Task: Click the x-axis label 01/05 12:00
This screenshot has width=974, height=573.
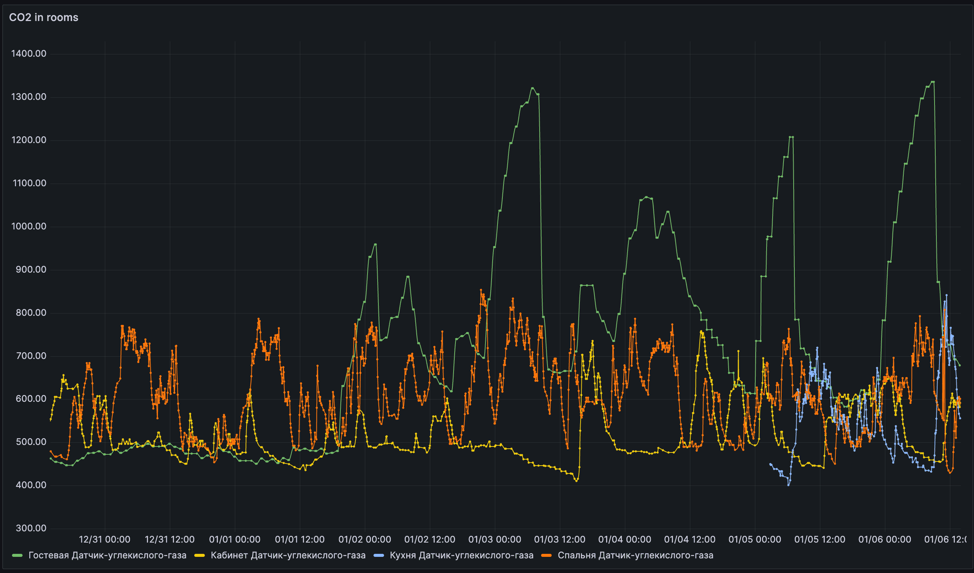Action: tap(820, 540)
